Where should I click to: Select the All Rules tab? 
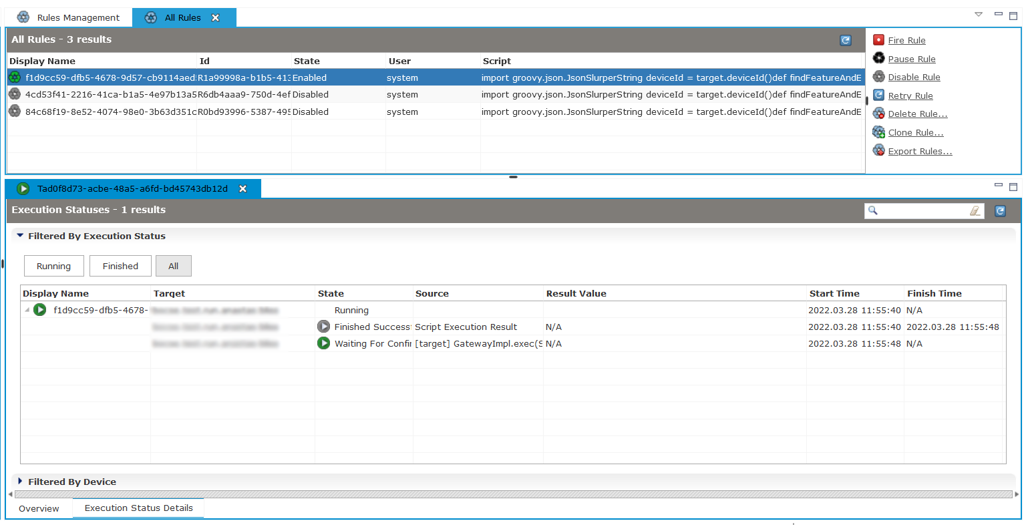click(182, 18)
